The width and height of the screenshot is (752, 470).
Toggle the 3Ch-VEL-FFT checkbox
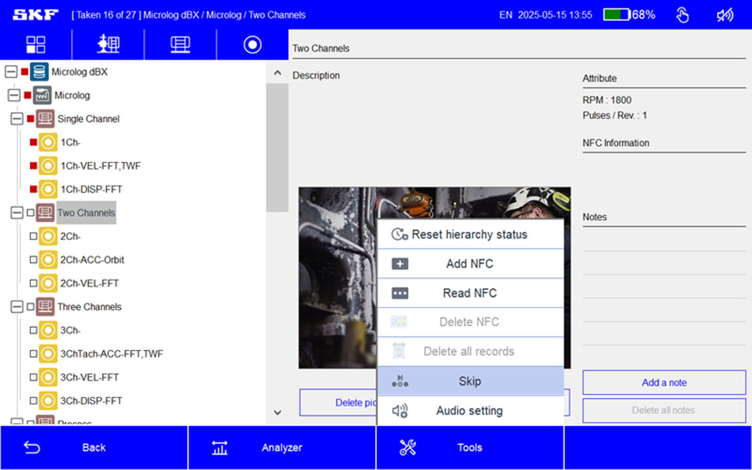click(x=34, y=377)
